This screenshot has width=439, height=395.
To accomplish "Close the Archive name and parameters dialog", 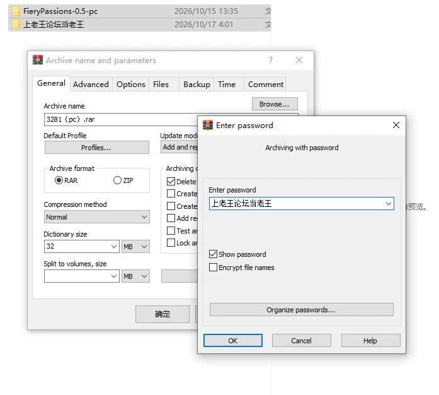I will pyautogui.click(x=299, y=60).
